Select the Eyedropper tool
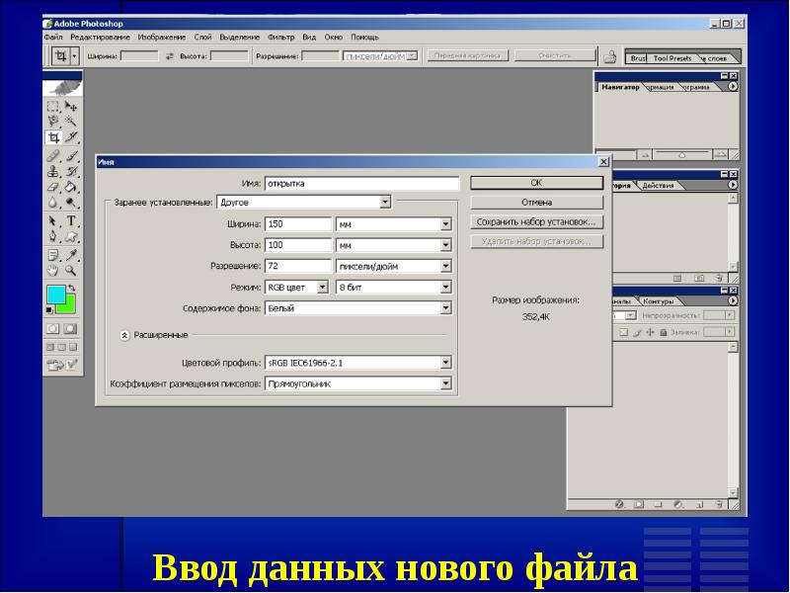 click(72, 253)
